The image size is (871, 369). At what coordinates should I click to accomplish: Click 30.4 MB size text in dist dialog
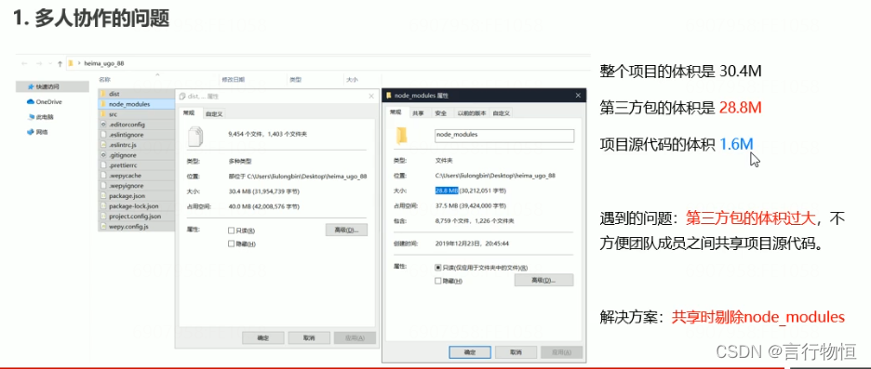[x=264, y=191]
